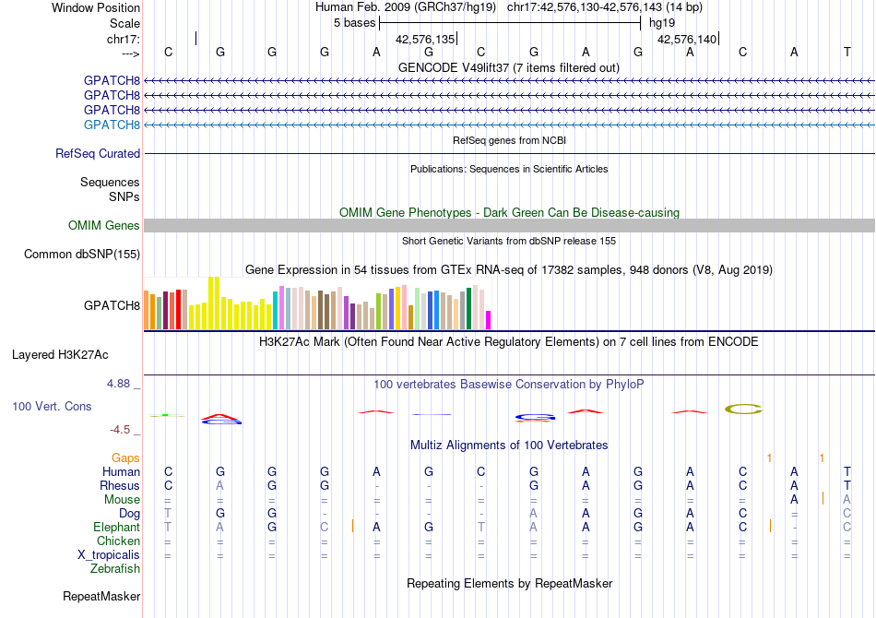Open the GENCODE V49lift37 track title

coord(508,67)
